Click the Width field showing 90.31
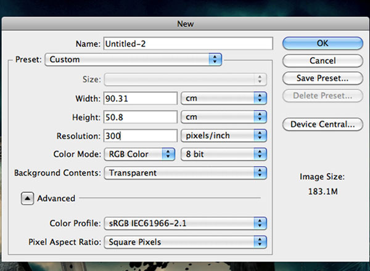Viewport: 370px width, 271px height. (141, 99)
